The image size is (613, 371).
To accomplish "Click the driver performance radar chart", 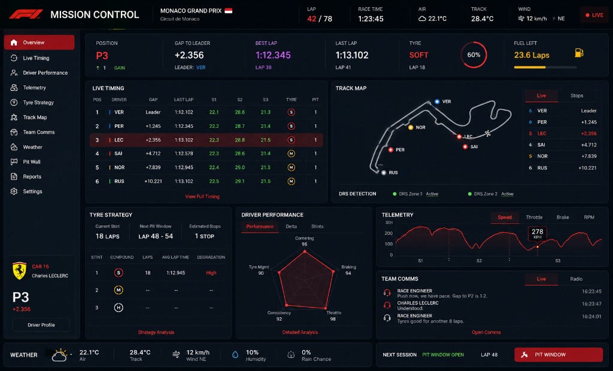I will pos(306,279).
